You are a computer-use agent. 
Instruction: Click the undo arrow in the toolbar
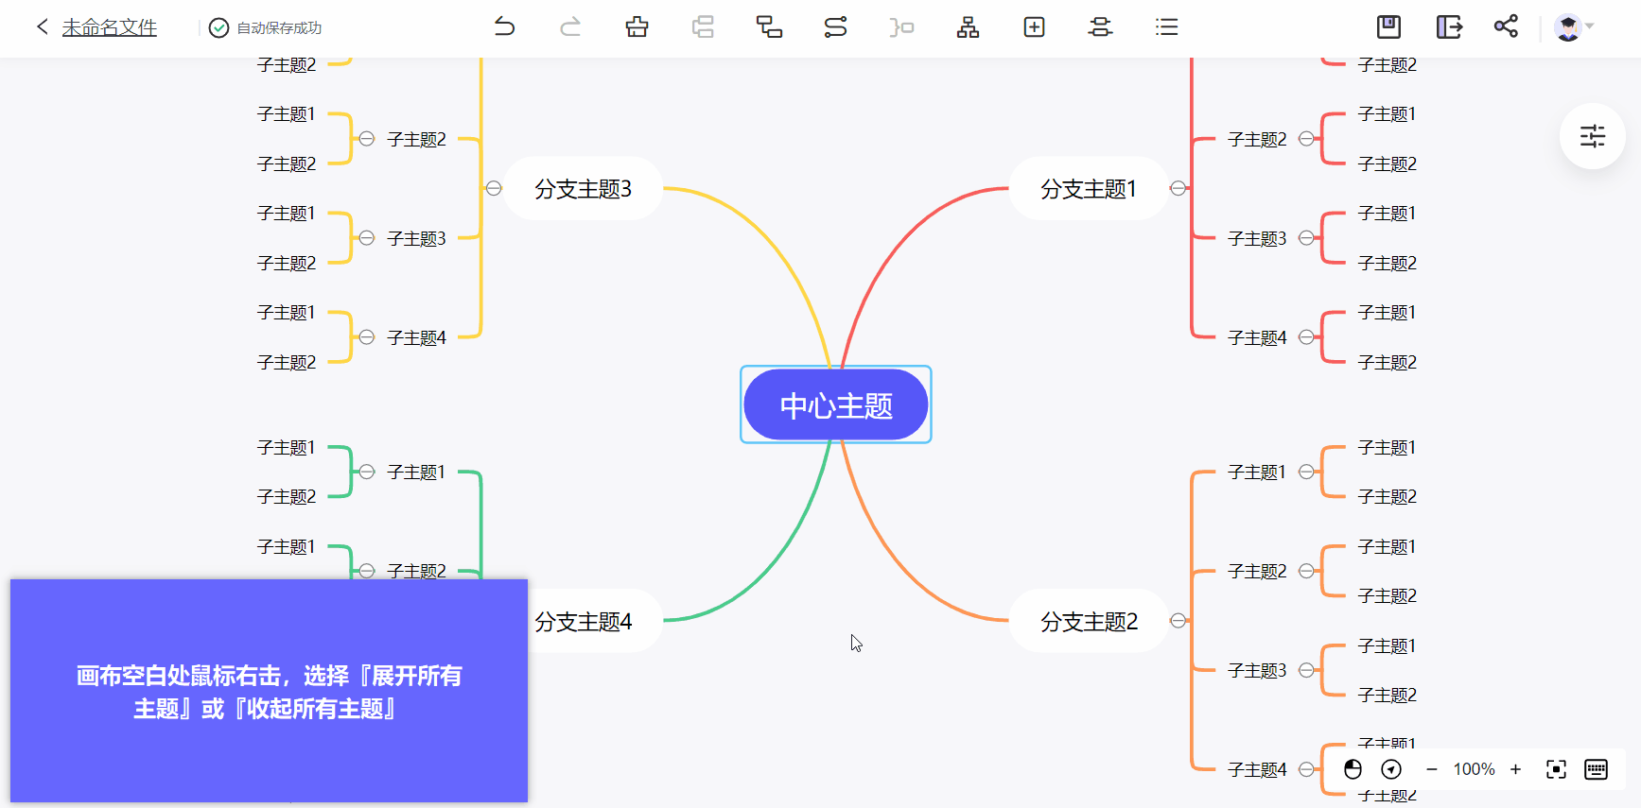[x=505, y=27]
